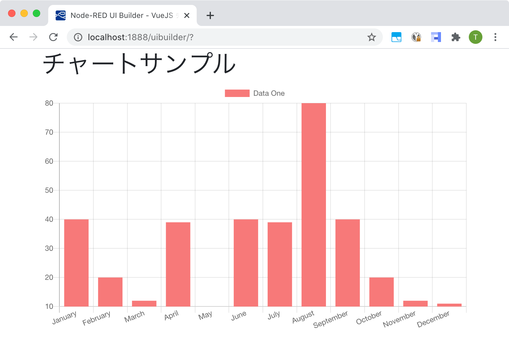The image size is (509, 362).
Task: Click the November x-axis label
Action: (x=399, y=319)
